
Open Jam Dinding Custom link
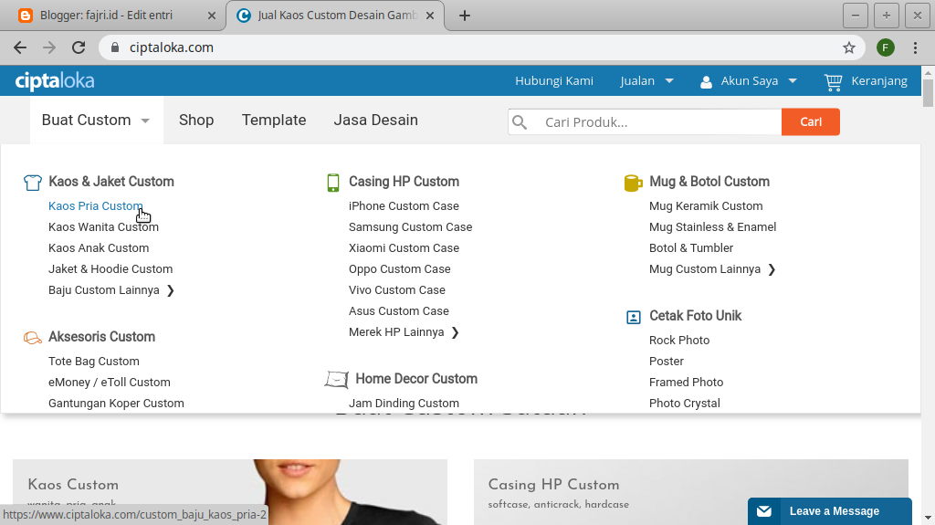404,404
